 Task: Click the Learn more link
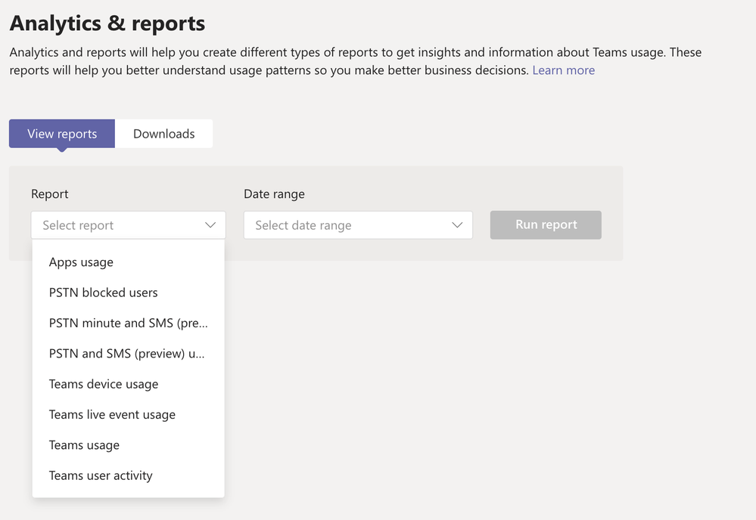click(x=563, y=70)
